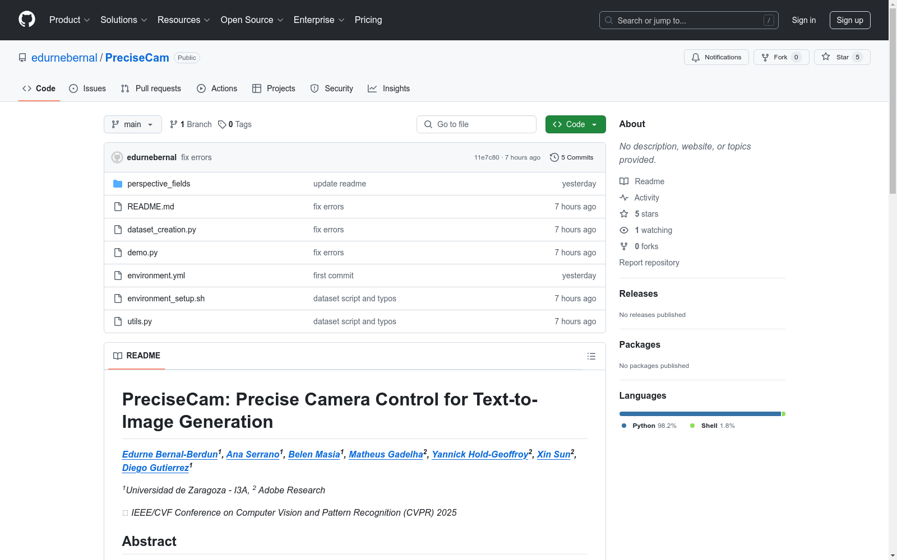Open the 1 watching link

point(646,230)
